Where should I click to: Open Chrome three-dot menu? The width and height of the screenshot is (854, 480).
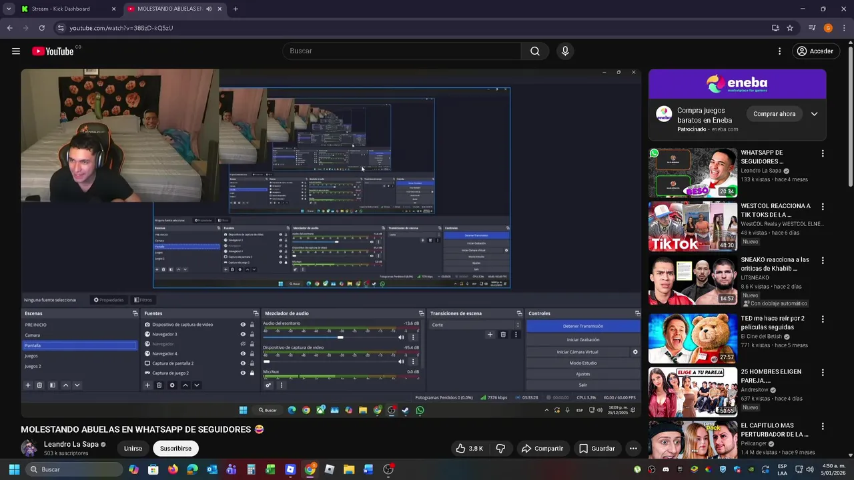(844, 28)
